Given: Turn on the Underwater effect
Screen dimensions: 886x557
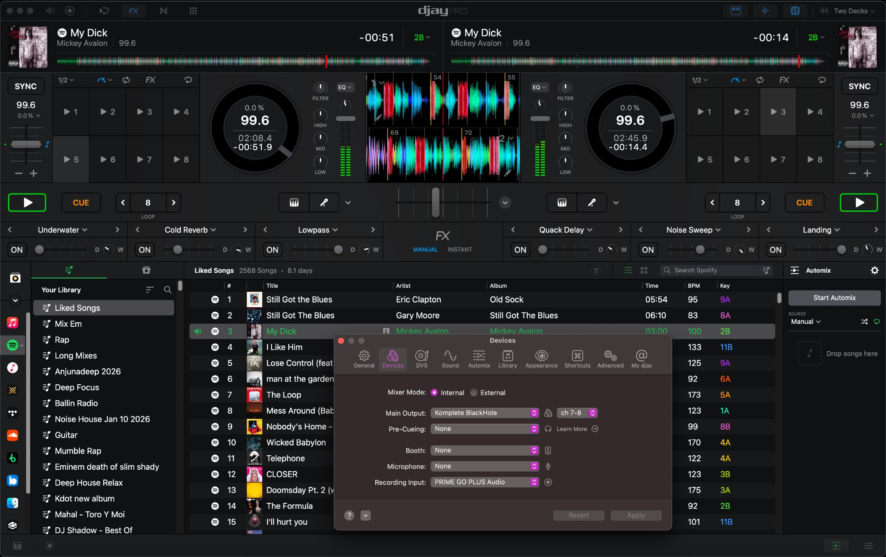Looking at the screenshot, I should [17, 250].
